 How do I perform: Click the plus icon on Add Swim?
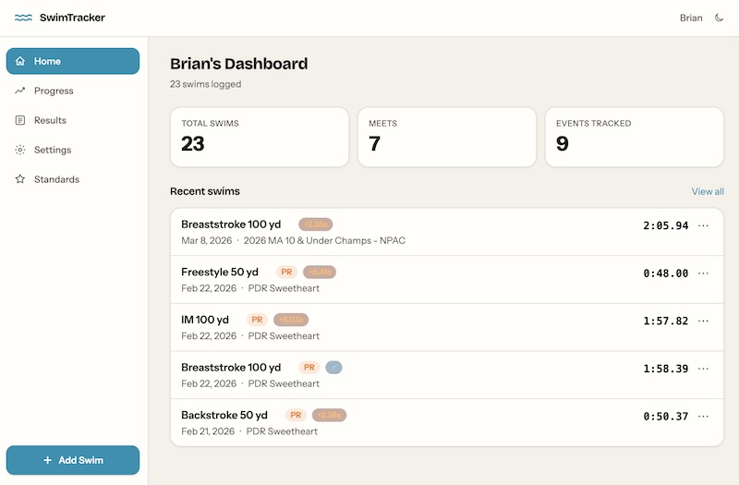(x=47, y=460)
